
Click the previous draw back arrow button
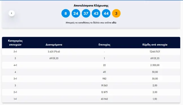pos(12,13)
